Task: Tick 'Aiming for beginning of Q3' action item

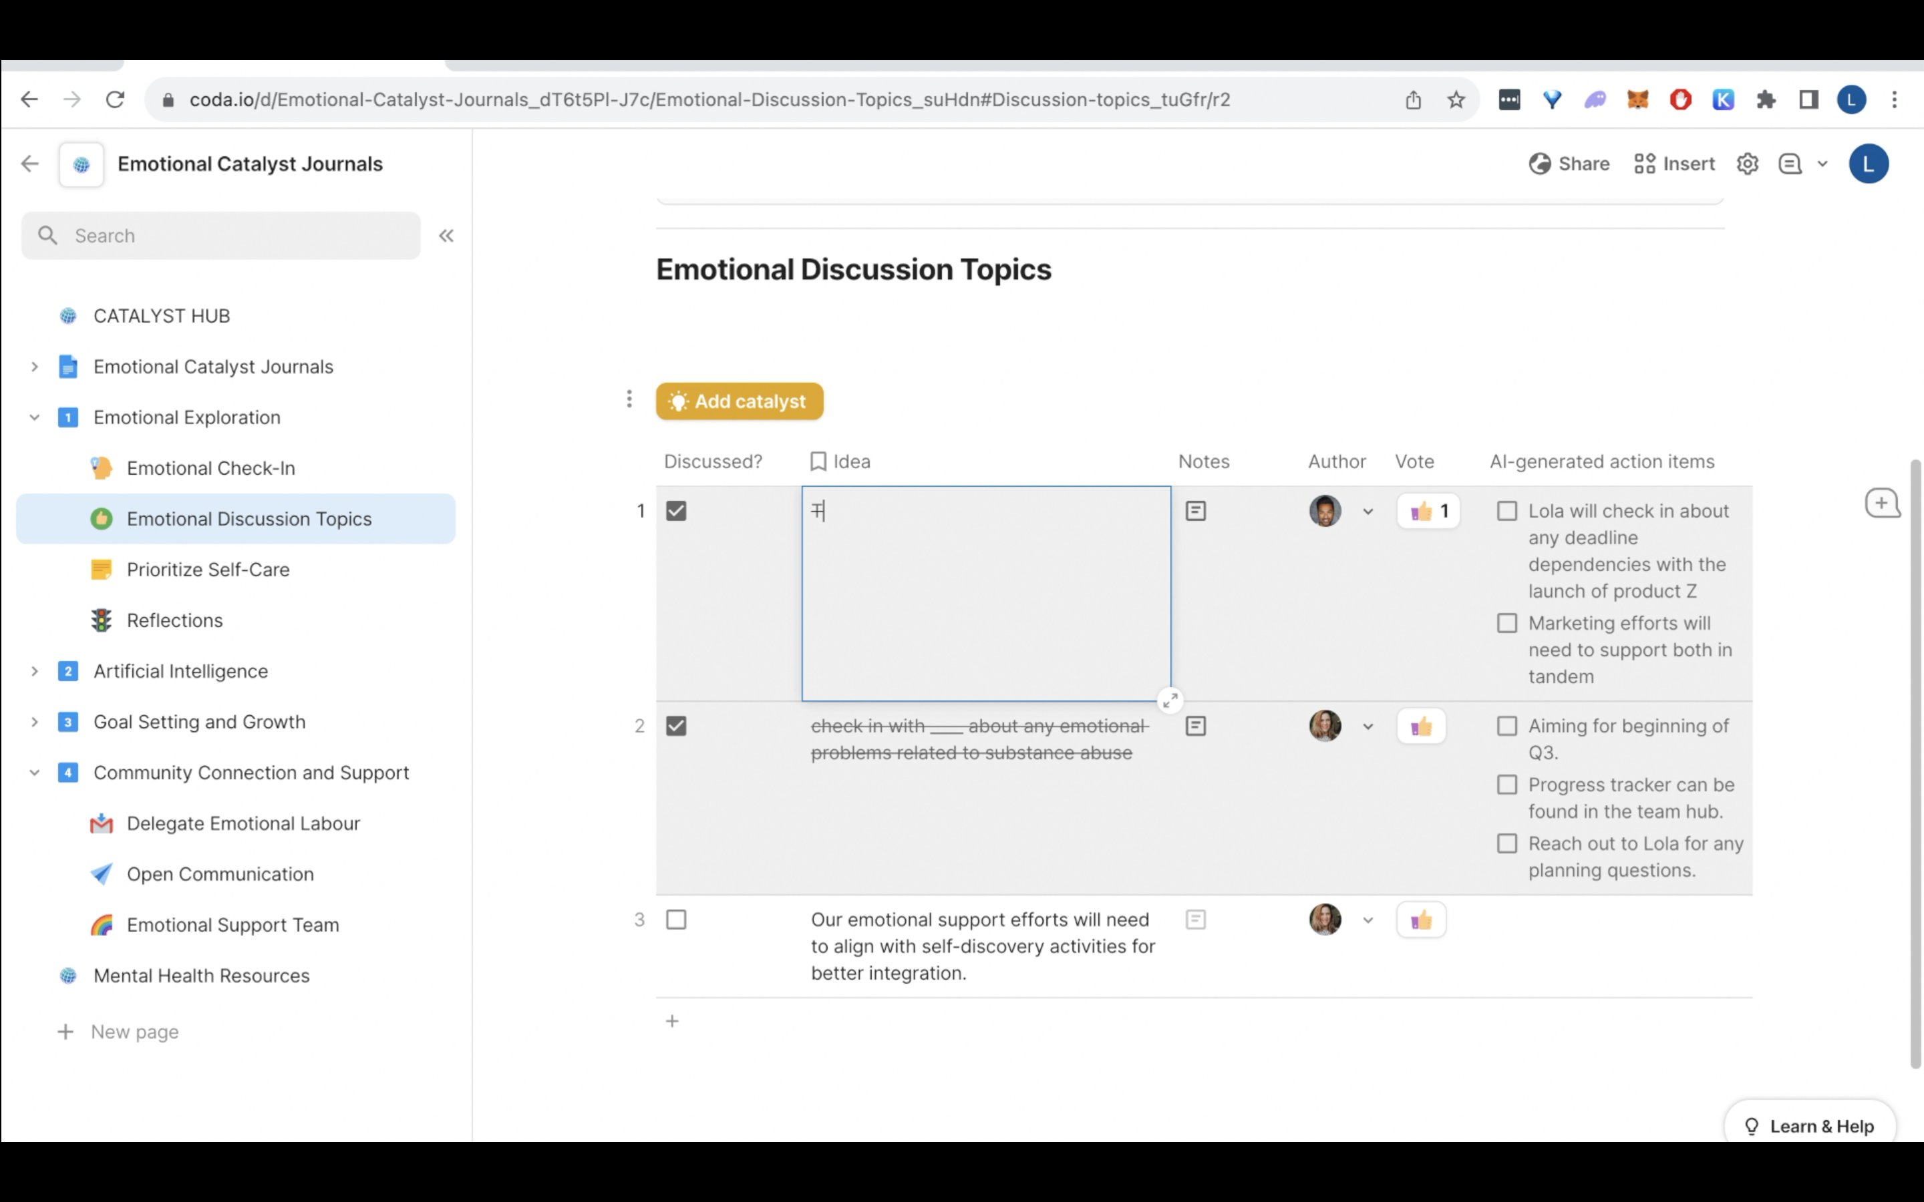Action: pos(1506,726)
